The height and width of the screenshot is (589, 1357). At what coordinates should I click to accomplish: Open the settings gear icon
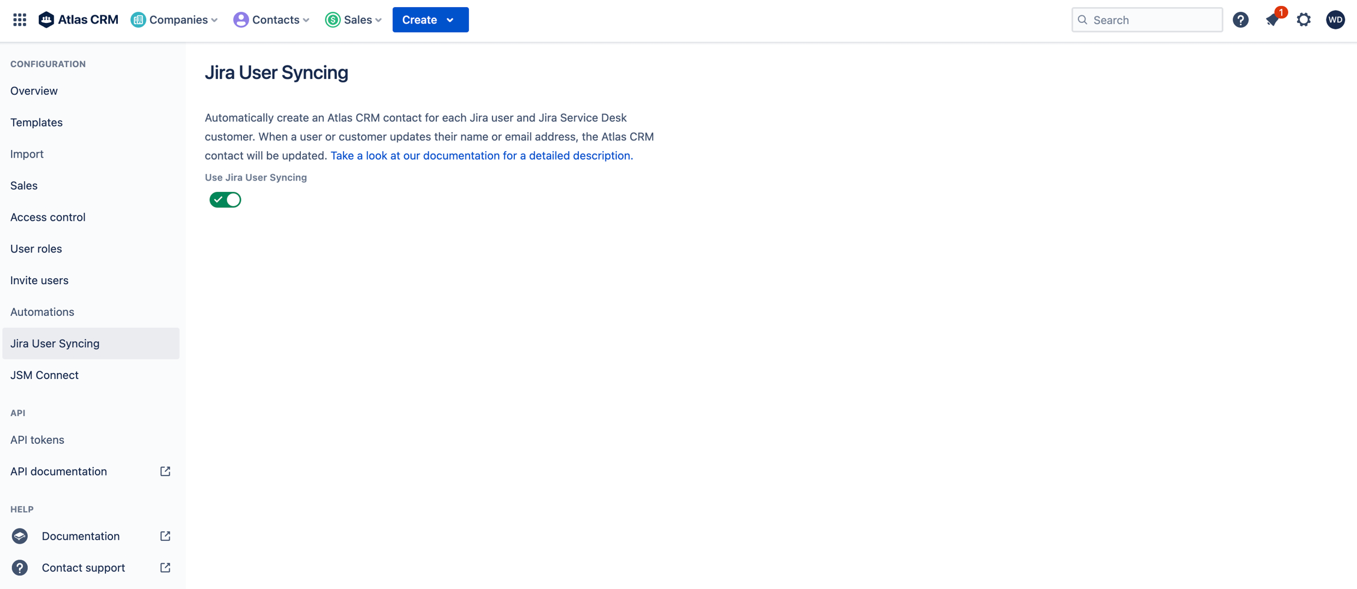click(1303, 20)
